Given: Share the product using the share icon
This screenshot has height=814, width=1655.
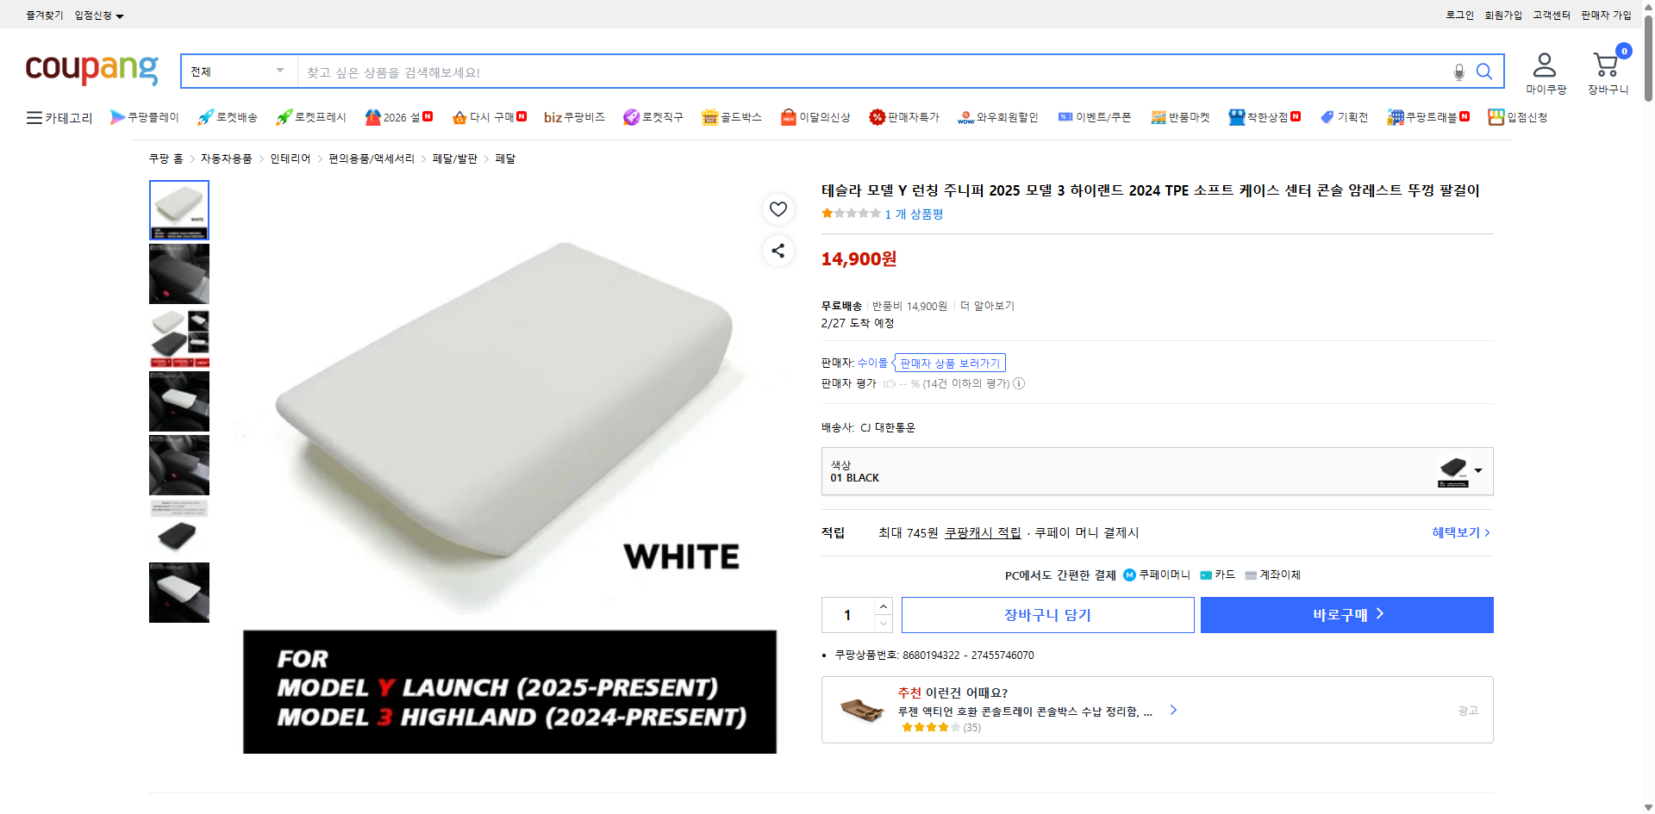Looking at the screenshot, I should [x=778, y=251].
